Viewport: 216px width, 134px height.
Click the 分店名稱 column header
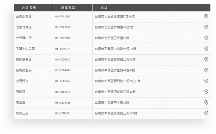(33, 8)
